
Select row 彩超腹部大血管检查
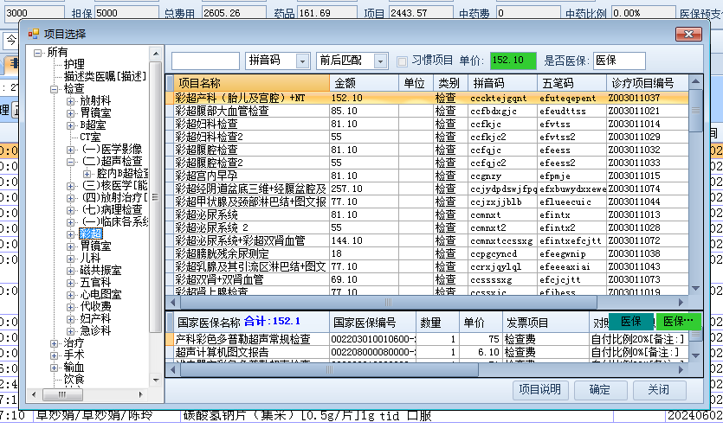point(427,111)
